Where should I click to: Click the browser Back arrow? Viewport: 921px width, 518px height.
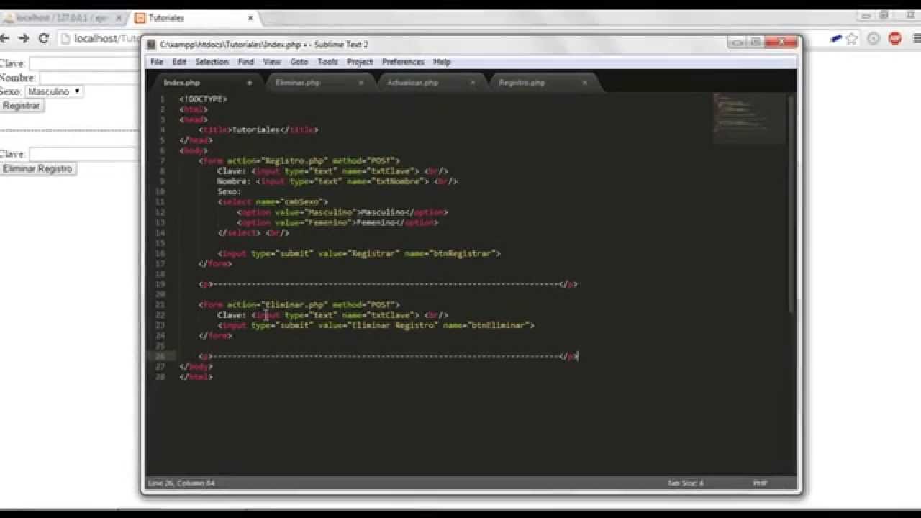coord(5,39)
